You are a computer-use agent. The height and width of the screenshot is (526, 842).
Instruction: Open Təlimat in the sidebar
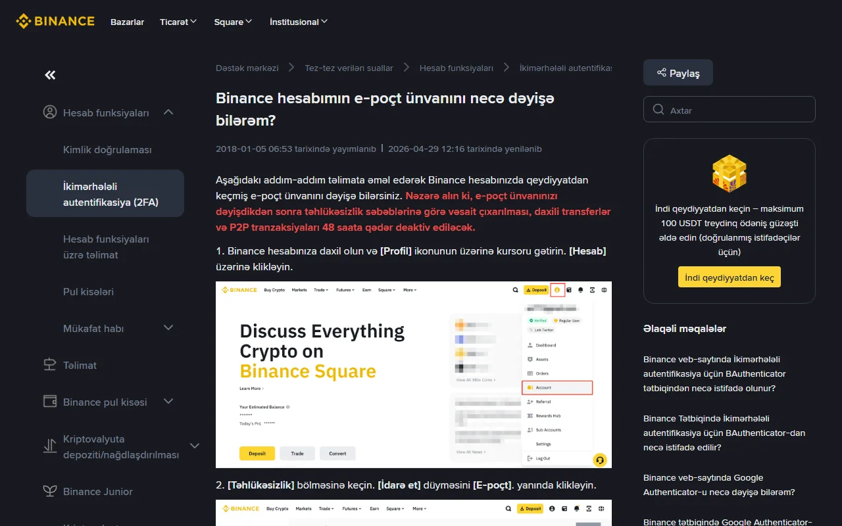coord(80,365)
